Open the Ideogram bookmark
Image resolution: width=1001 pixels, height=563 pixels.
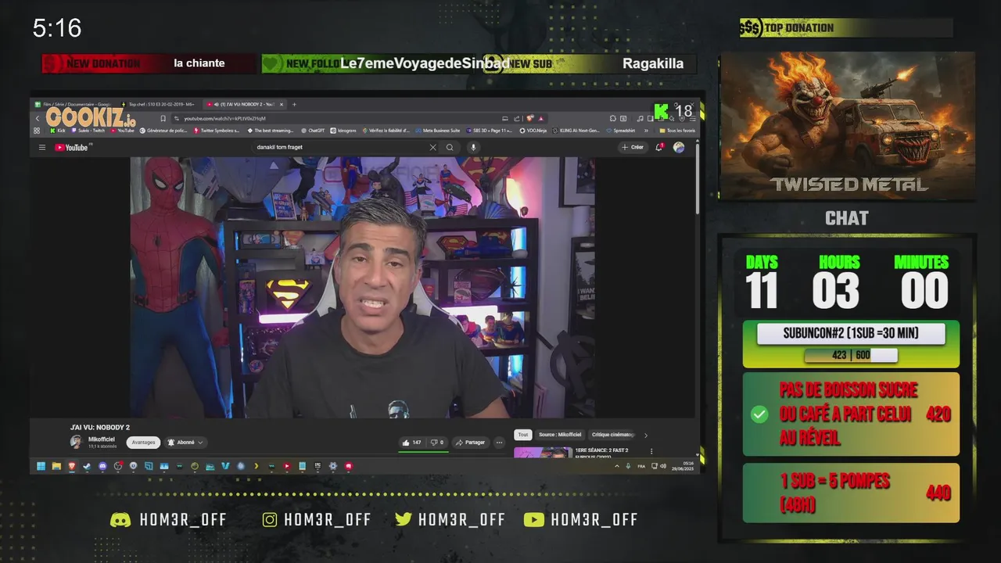(x=343, y=131)
